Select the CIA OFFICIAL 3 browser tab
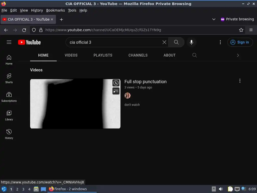 28,19
